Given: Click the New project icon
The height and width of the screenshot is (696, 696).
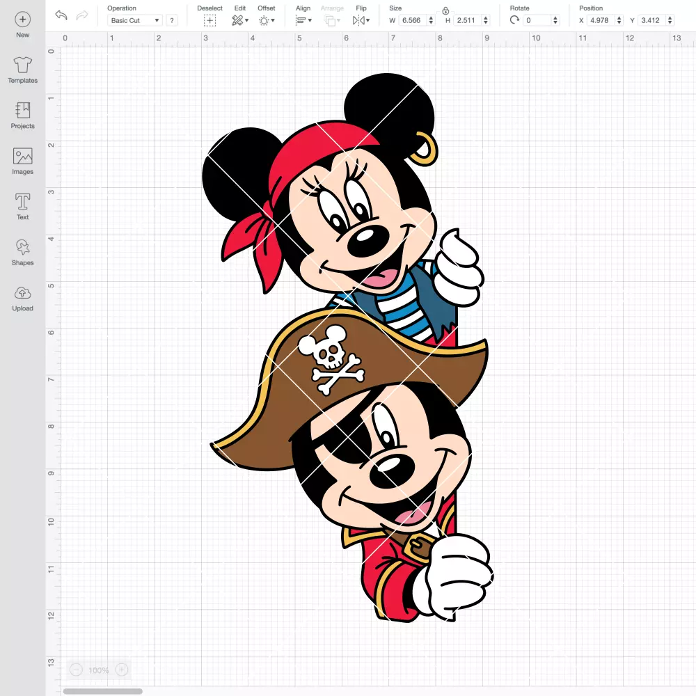Looking at the screenshot, I should coord(23,19).
